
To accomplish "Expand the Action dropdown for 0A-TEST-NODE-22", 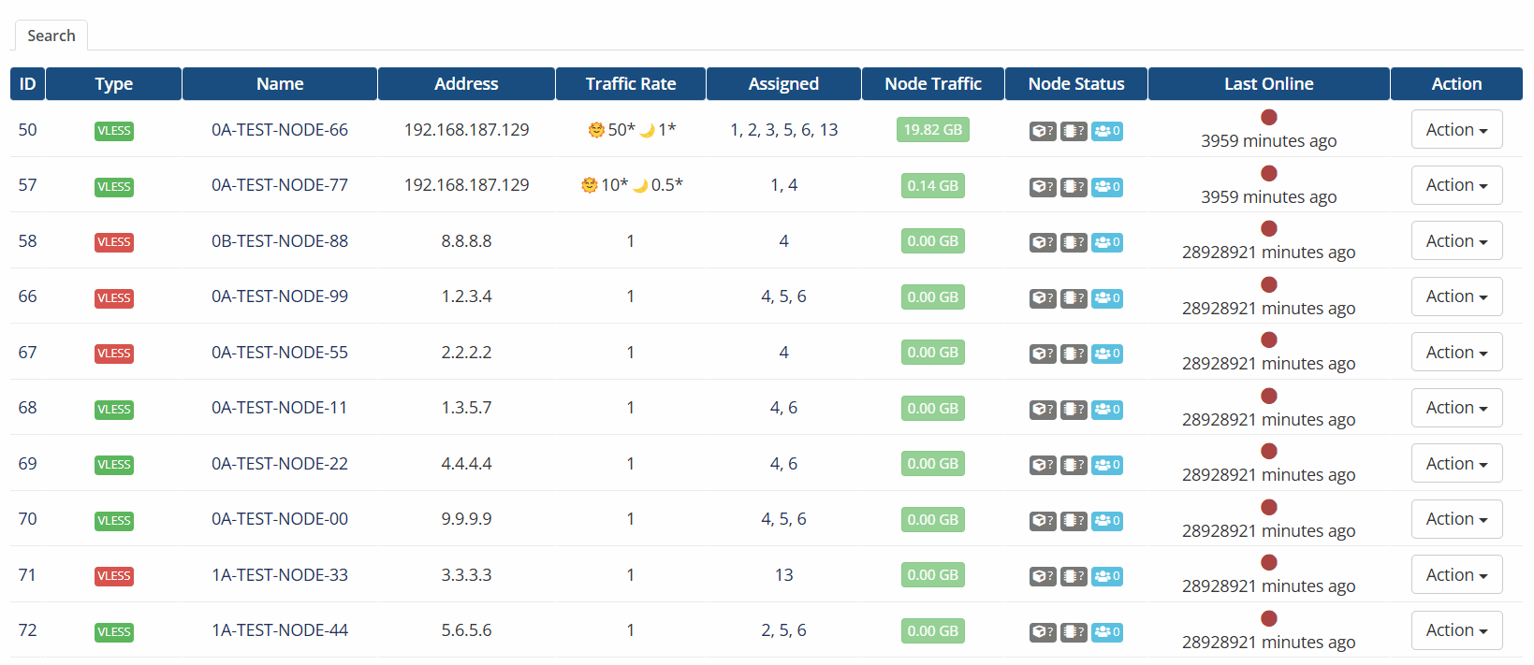I will click(1456, 464).
